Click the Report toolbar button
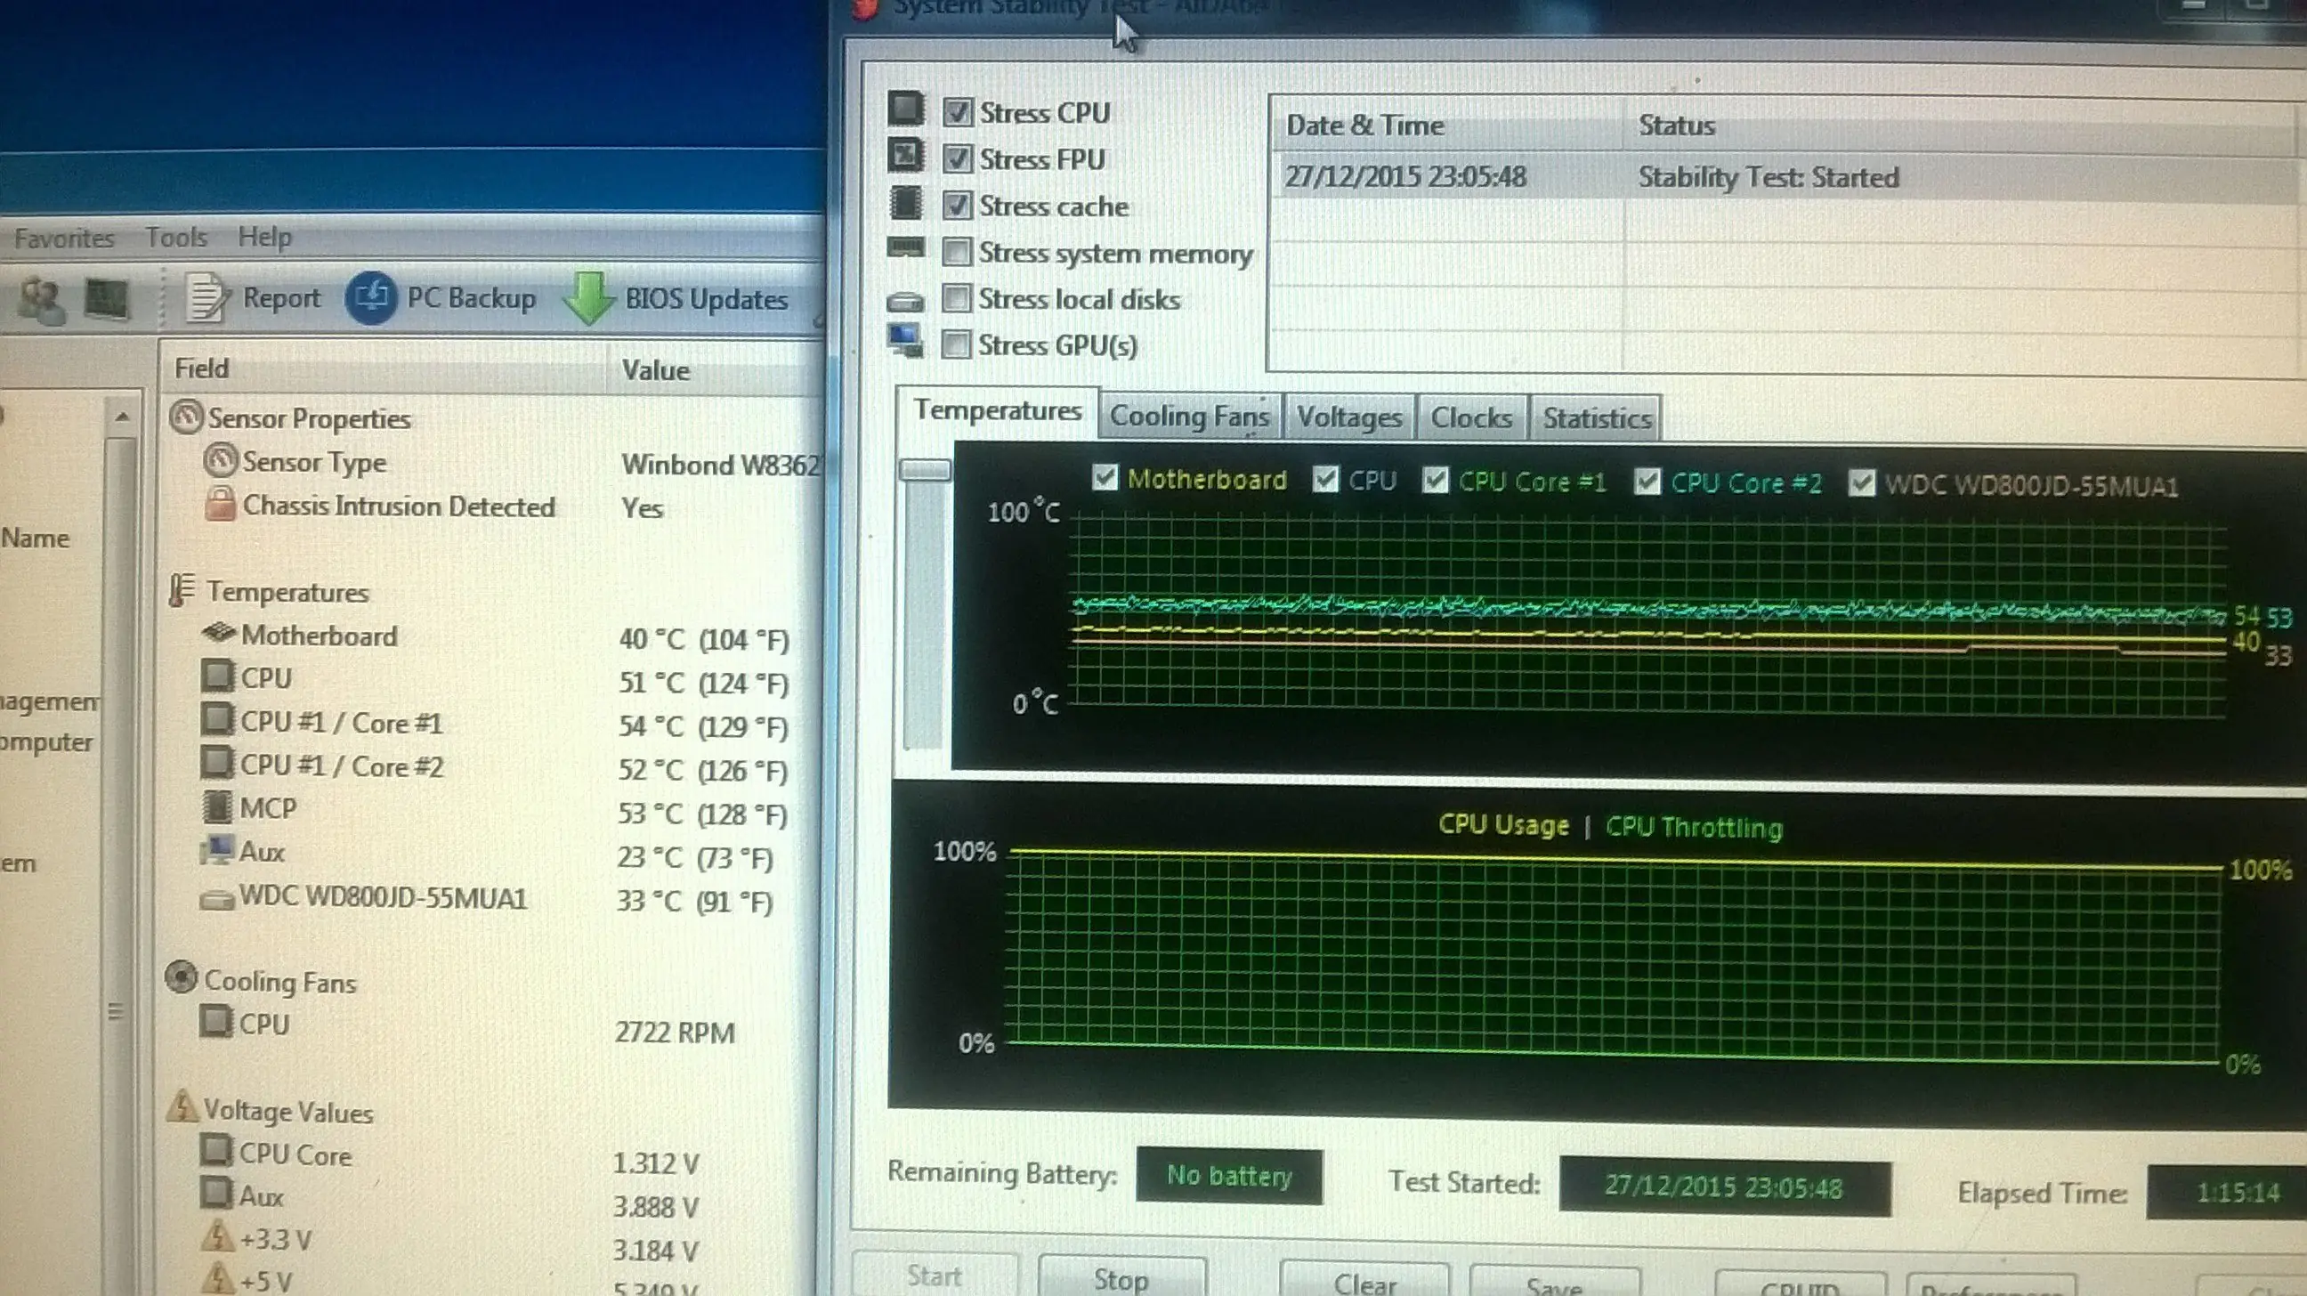This screenshot has width=2307, height=1296. point(254,297)
